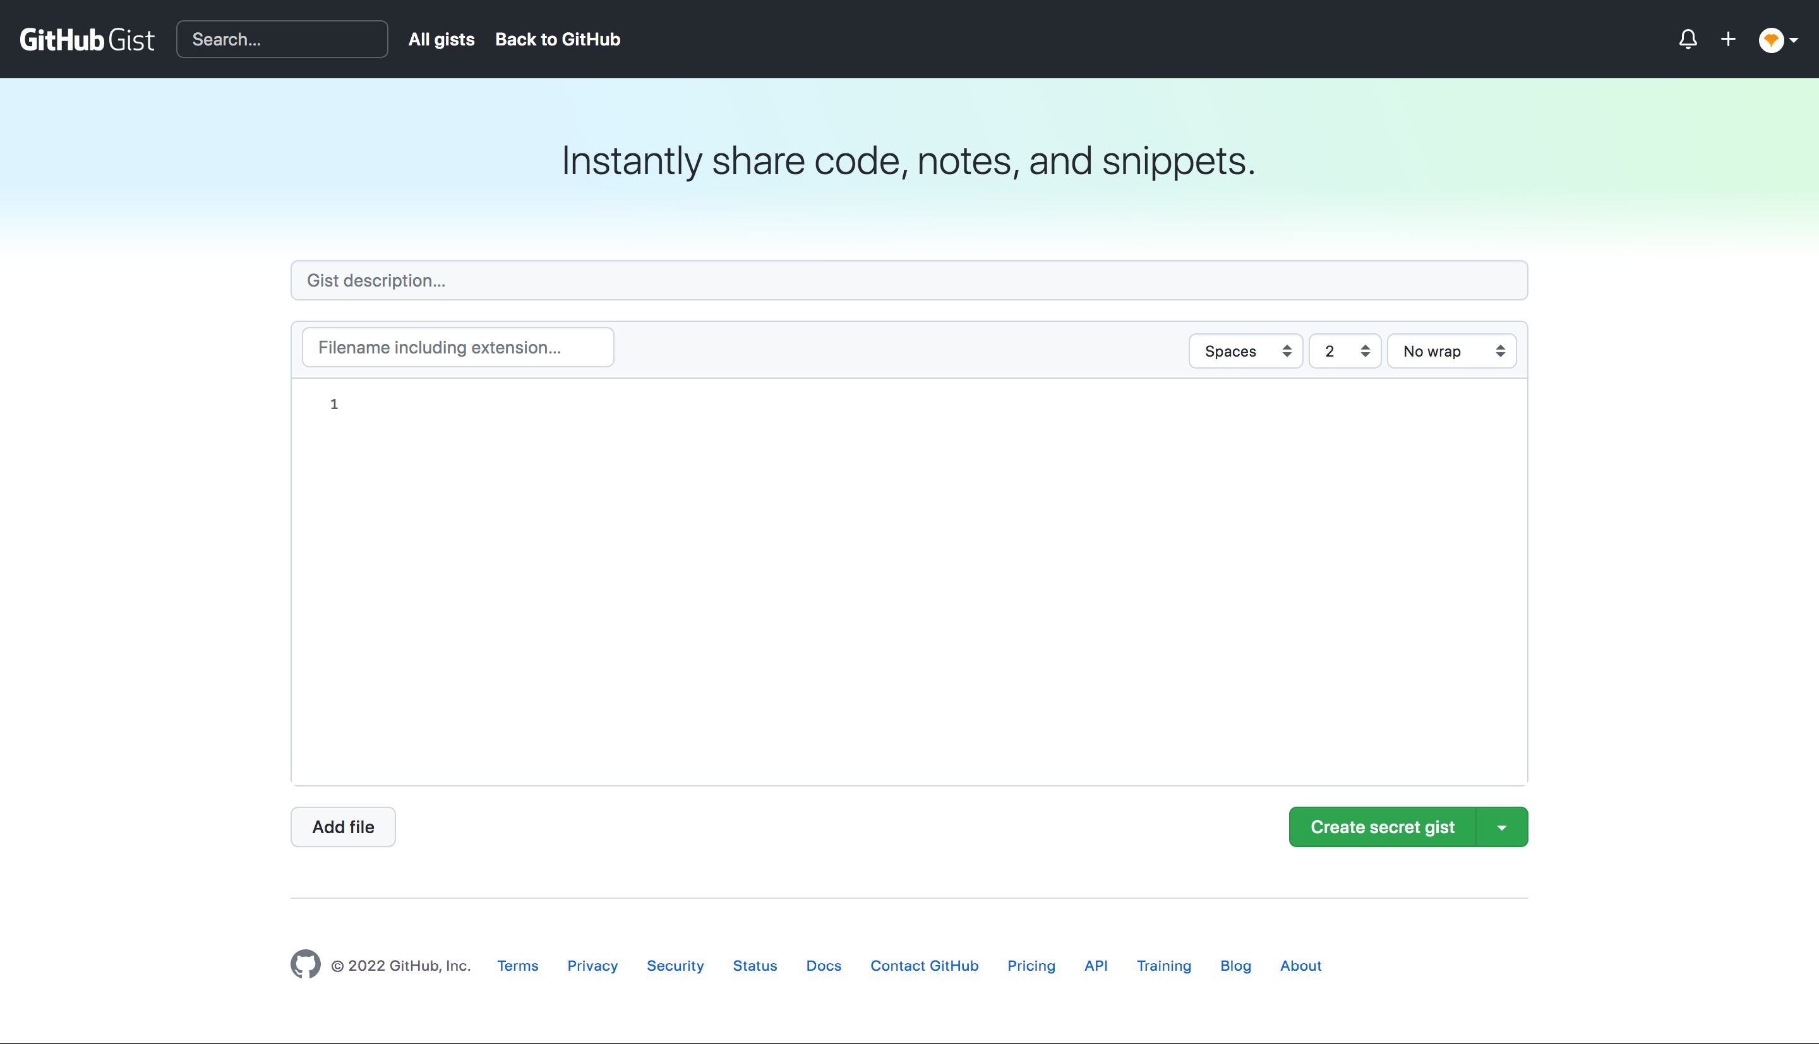Screen dimensions: 1819x1044
Task: Open the No wrap line-wrap dropdown
Action: (1452, 352)
